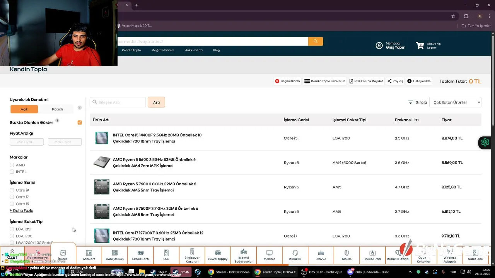Set Uyumluluk Denetimi to Kapalı

(x=57, y=109)
